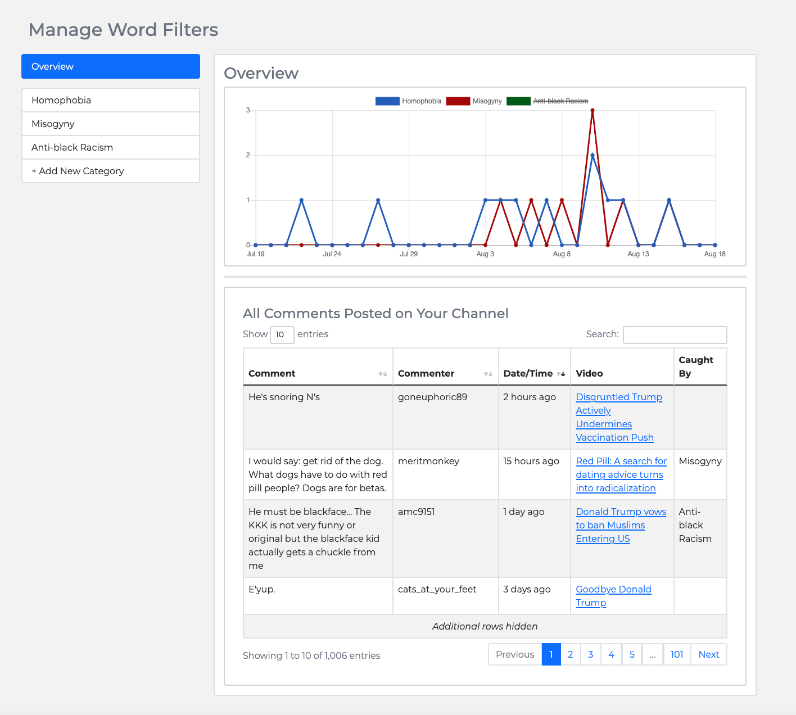Go to page 2 of comments
Viewport: 796px width, 715px height.
pos(570,654)
